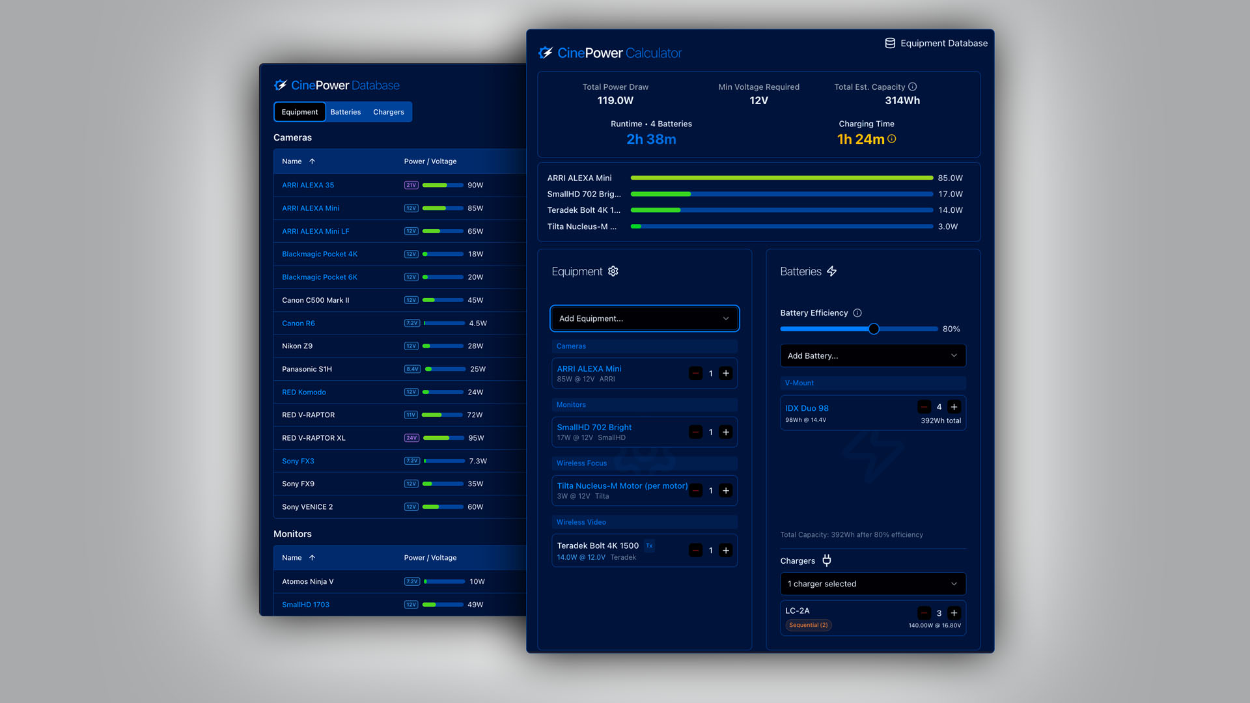
Task: Click Power / Voltage header in Cameras table
Action: 430,161
